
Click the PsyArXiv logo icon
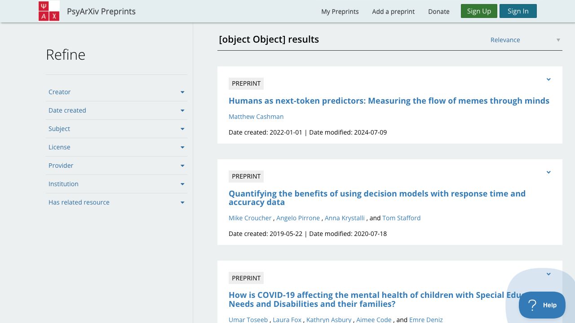tap(49, 11)
